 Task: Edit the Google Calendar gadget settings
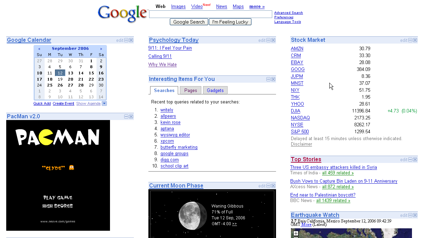click(x=120, y=40)
